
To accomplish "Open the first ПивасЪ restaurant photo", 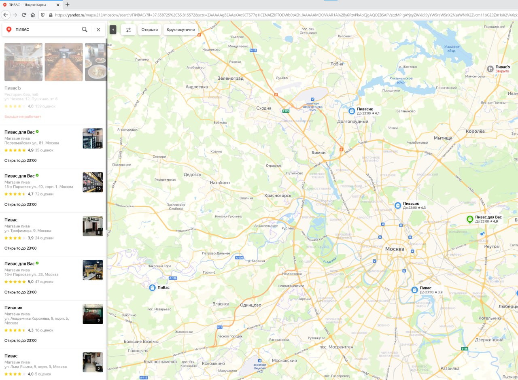I will coord(23,62).
